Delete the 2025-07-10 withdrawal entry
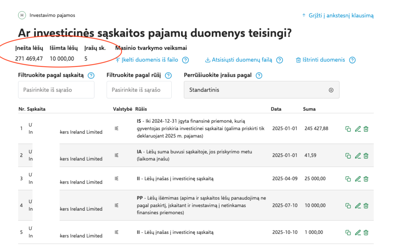The height and width of the screenshot is (251, 397). tap(366, 206)
